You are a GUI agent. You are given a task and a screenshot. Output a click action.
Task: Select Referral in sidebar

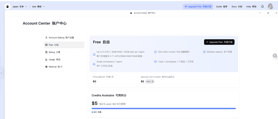[x=64, y=67]
